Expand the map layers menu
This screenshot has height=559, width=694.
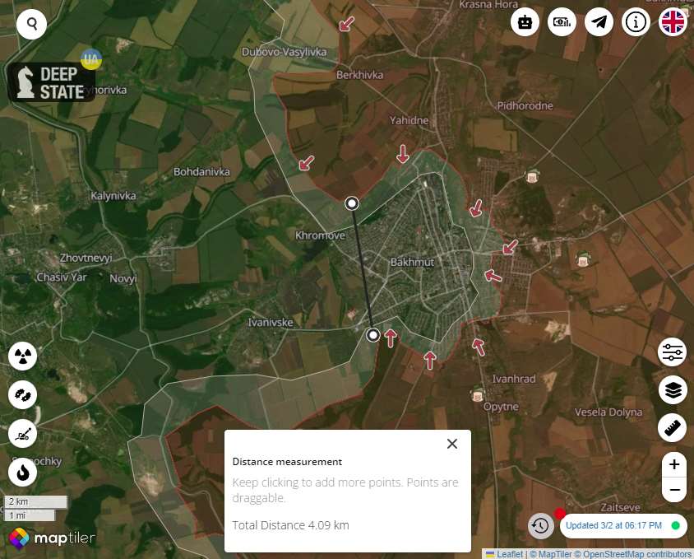[673, 389]
